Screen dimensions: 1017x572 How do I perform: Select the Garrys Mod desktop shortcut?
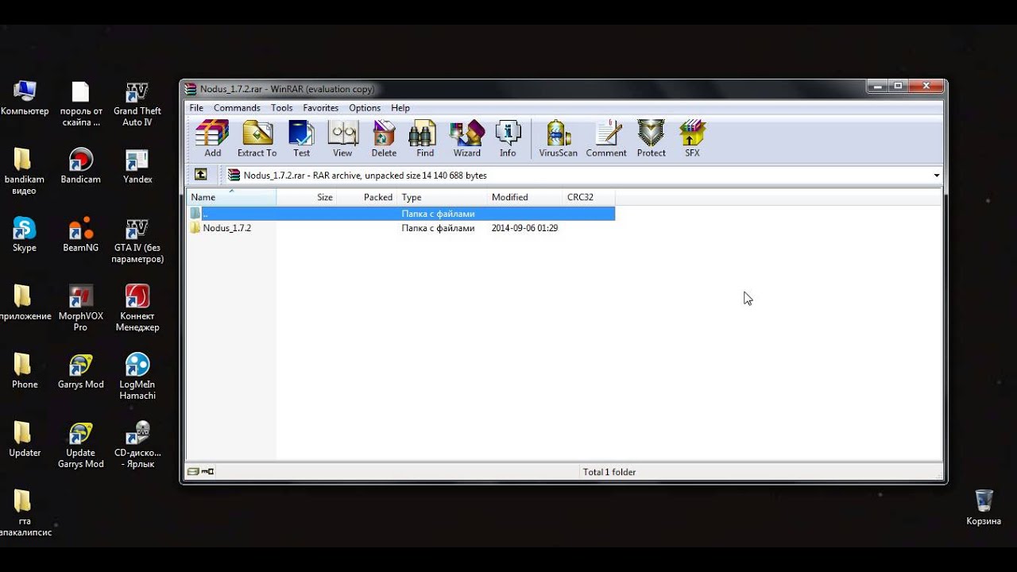(x=80, y=370)
